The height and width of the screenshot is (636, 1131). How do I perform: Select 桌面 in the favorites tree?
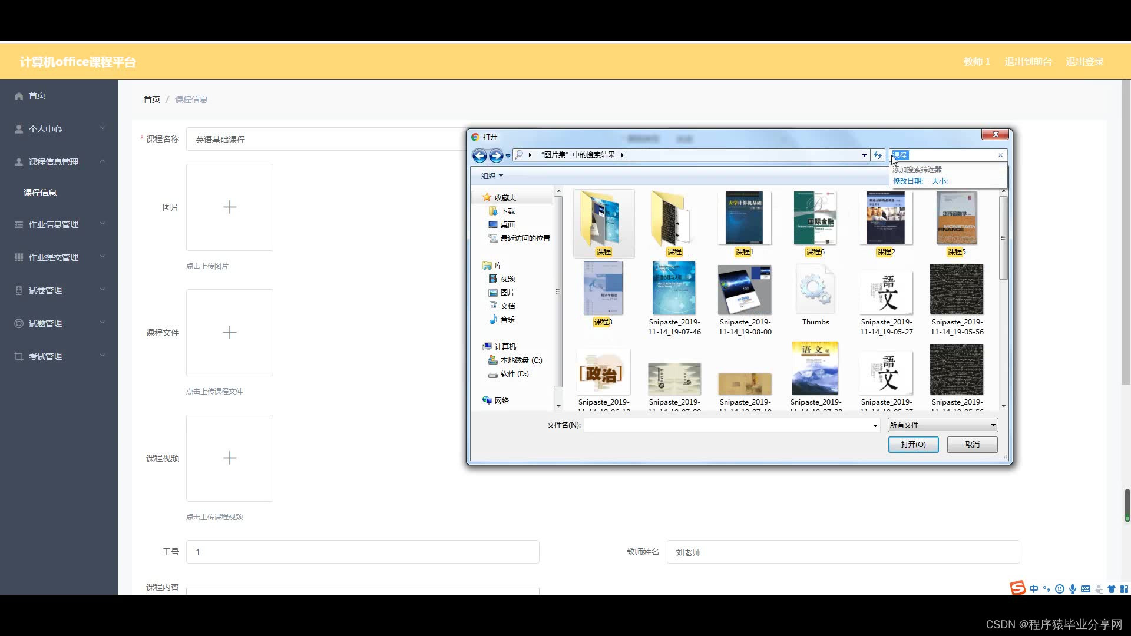coord(507,225)
